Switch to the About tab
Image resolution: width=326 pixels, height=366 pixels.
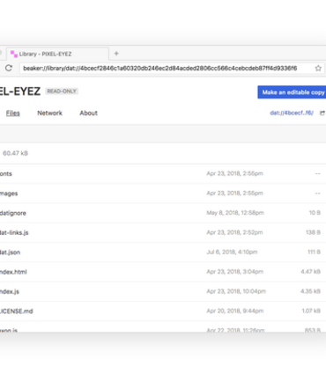point(88,113)
